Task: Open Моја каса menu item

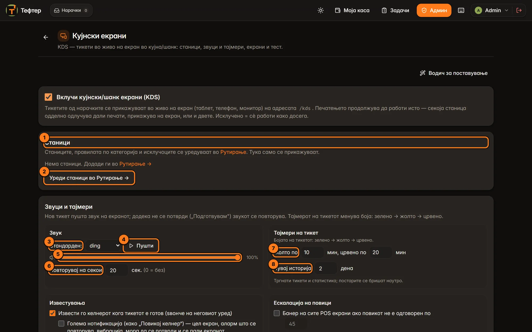Action: click(352, 10)
